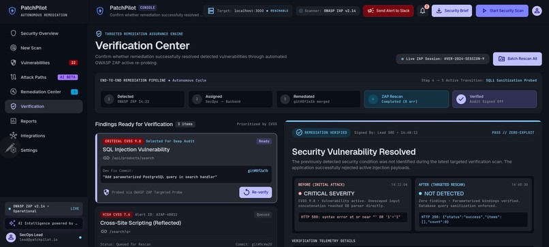
Task: Click the Target localhost:3000 status chip
Action: [248, 11]
